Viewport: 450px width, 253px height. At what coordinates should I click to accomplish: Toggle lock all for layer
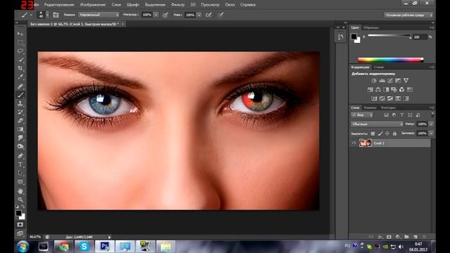[394, 134]
